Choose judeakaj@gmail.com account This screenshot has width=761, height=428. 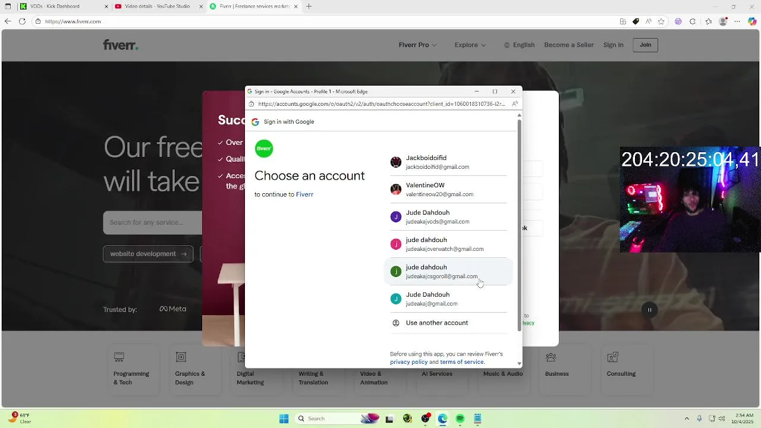[x=448, y=299]
